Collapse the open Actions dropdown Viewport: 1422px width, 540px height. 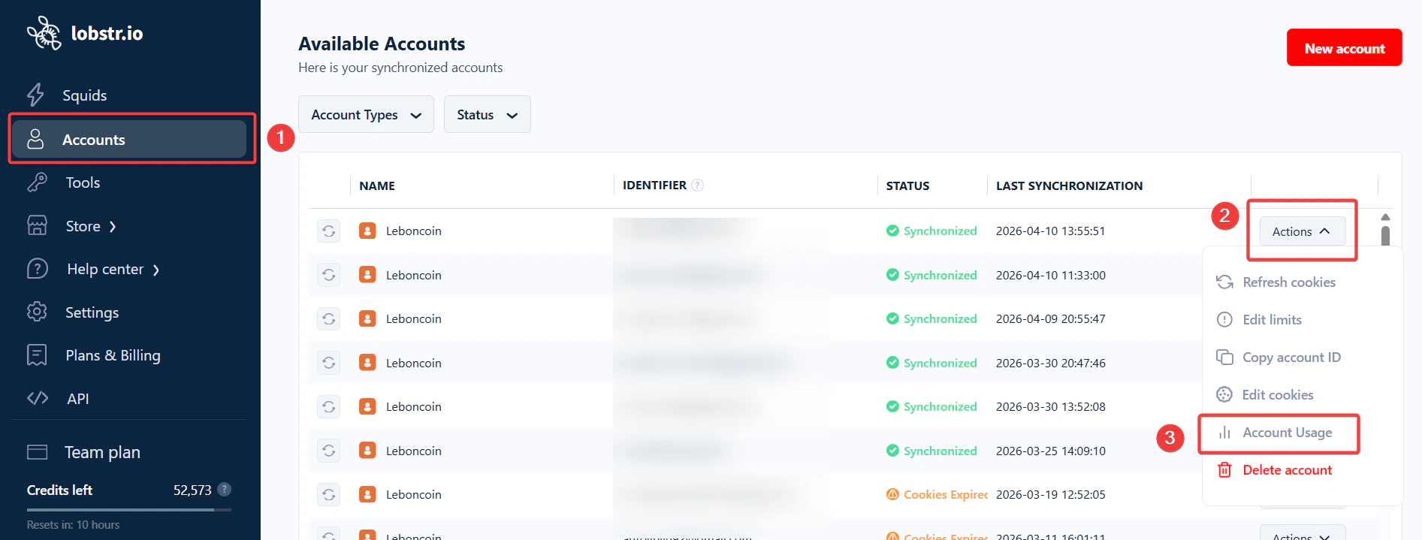(1302, 231)
